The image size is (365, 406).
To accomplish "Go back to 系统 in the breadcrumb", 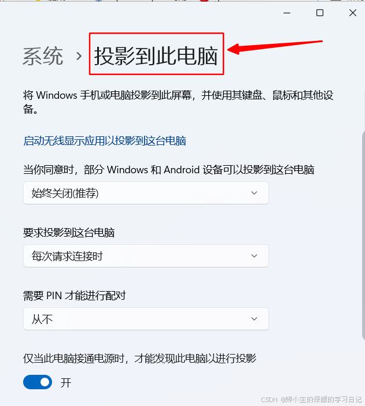I will [43, 56].
